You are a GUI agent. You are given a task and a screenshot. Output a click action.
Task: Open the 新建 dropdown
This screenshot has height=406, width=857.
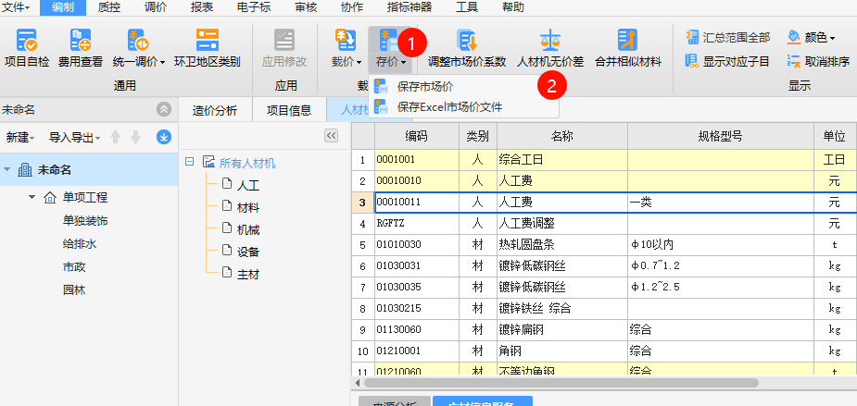pos(20,138)
